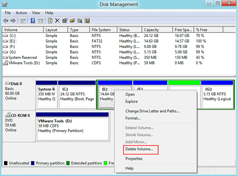This screenshot has height=176, width=238.
Task: Open the File menu
Action: pos(8,13)
